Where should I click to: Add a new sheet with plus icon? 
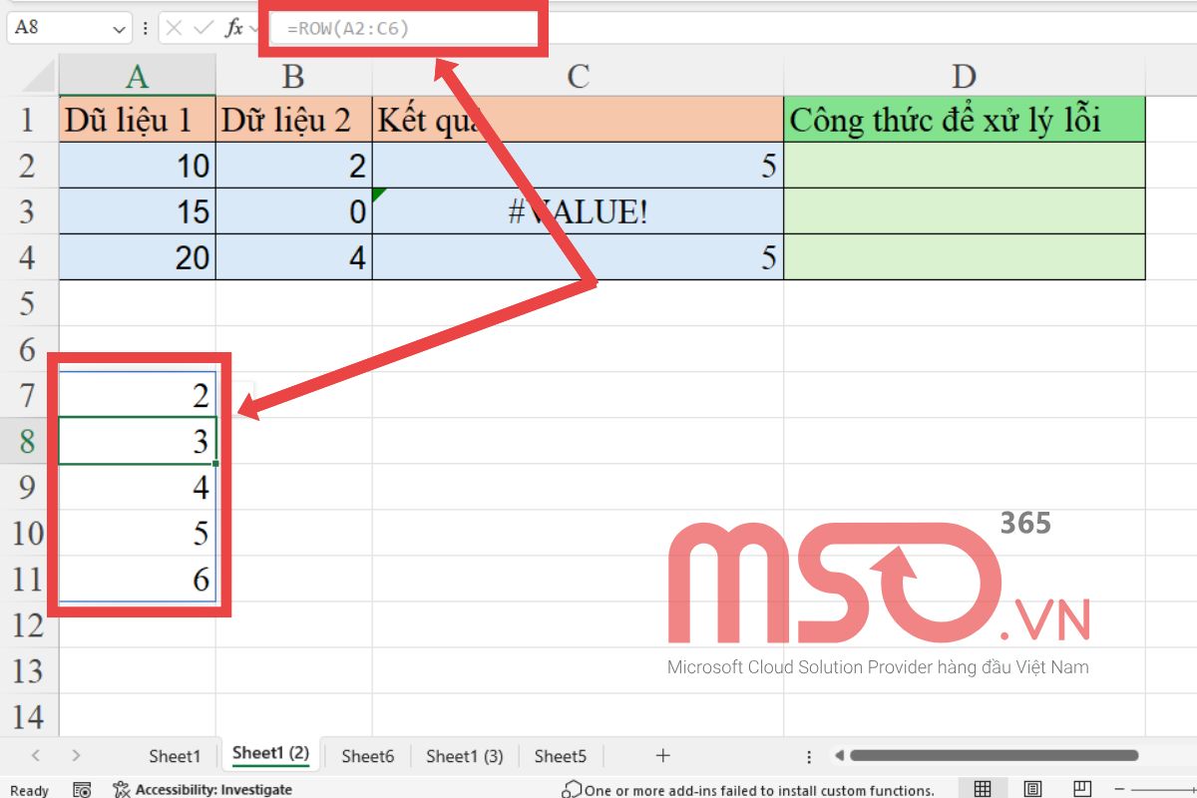click(x=662, y=756)
